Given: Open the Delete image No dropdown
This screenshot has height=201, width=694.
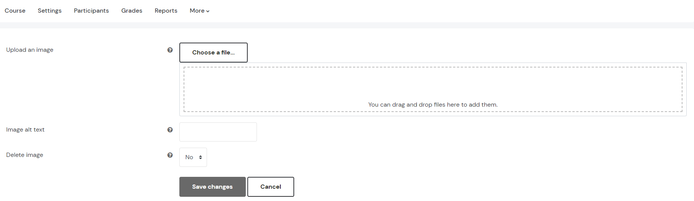Looking at the screenshot, I should tap(193, 157).
